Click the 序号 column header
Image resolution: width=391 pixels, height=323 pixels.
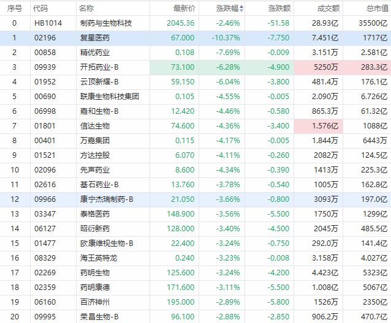(x=15, y=9)
